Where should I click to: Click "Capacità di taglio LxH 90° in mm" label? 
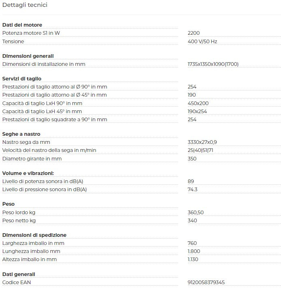[42, 103]
